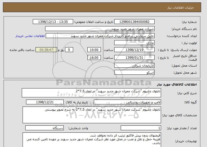
Task: Click the buyer notes text area قیمتهای بدون پیش فاکتور
Action: pyautogui.click(x=92, y=140)
